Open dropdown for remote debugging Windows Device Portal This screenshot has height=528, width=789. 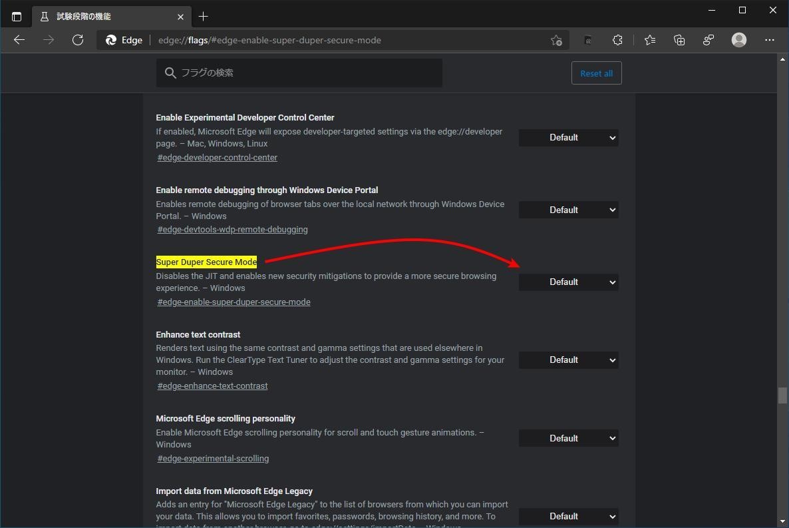pyautogui.click(x=569, y=210)
